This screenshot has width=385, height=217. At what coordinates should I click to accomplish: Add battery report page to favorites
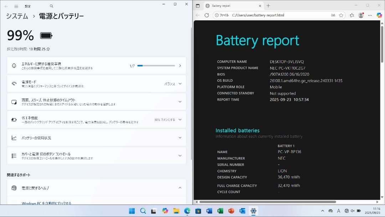point(341,15)
